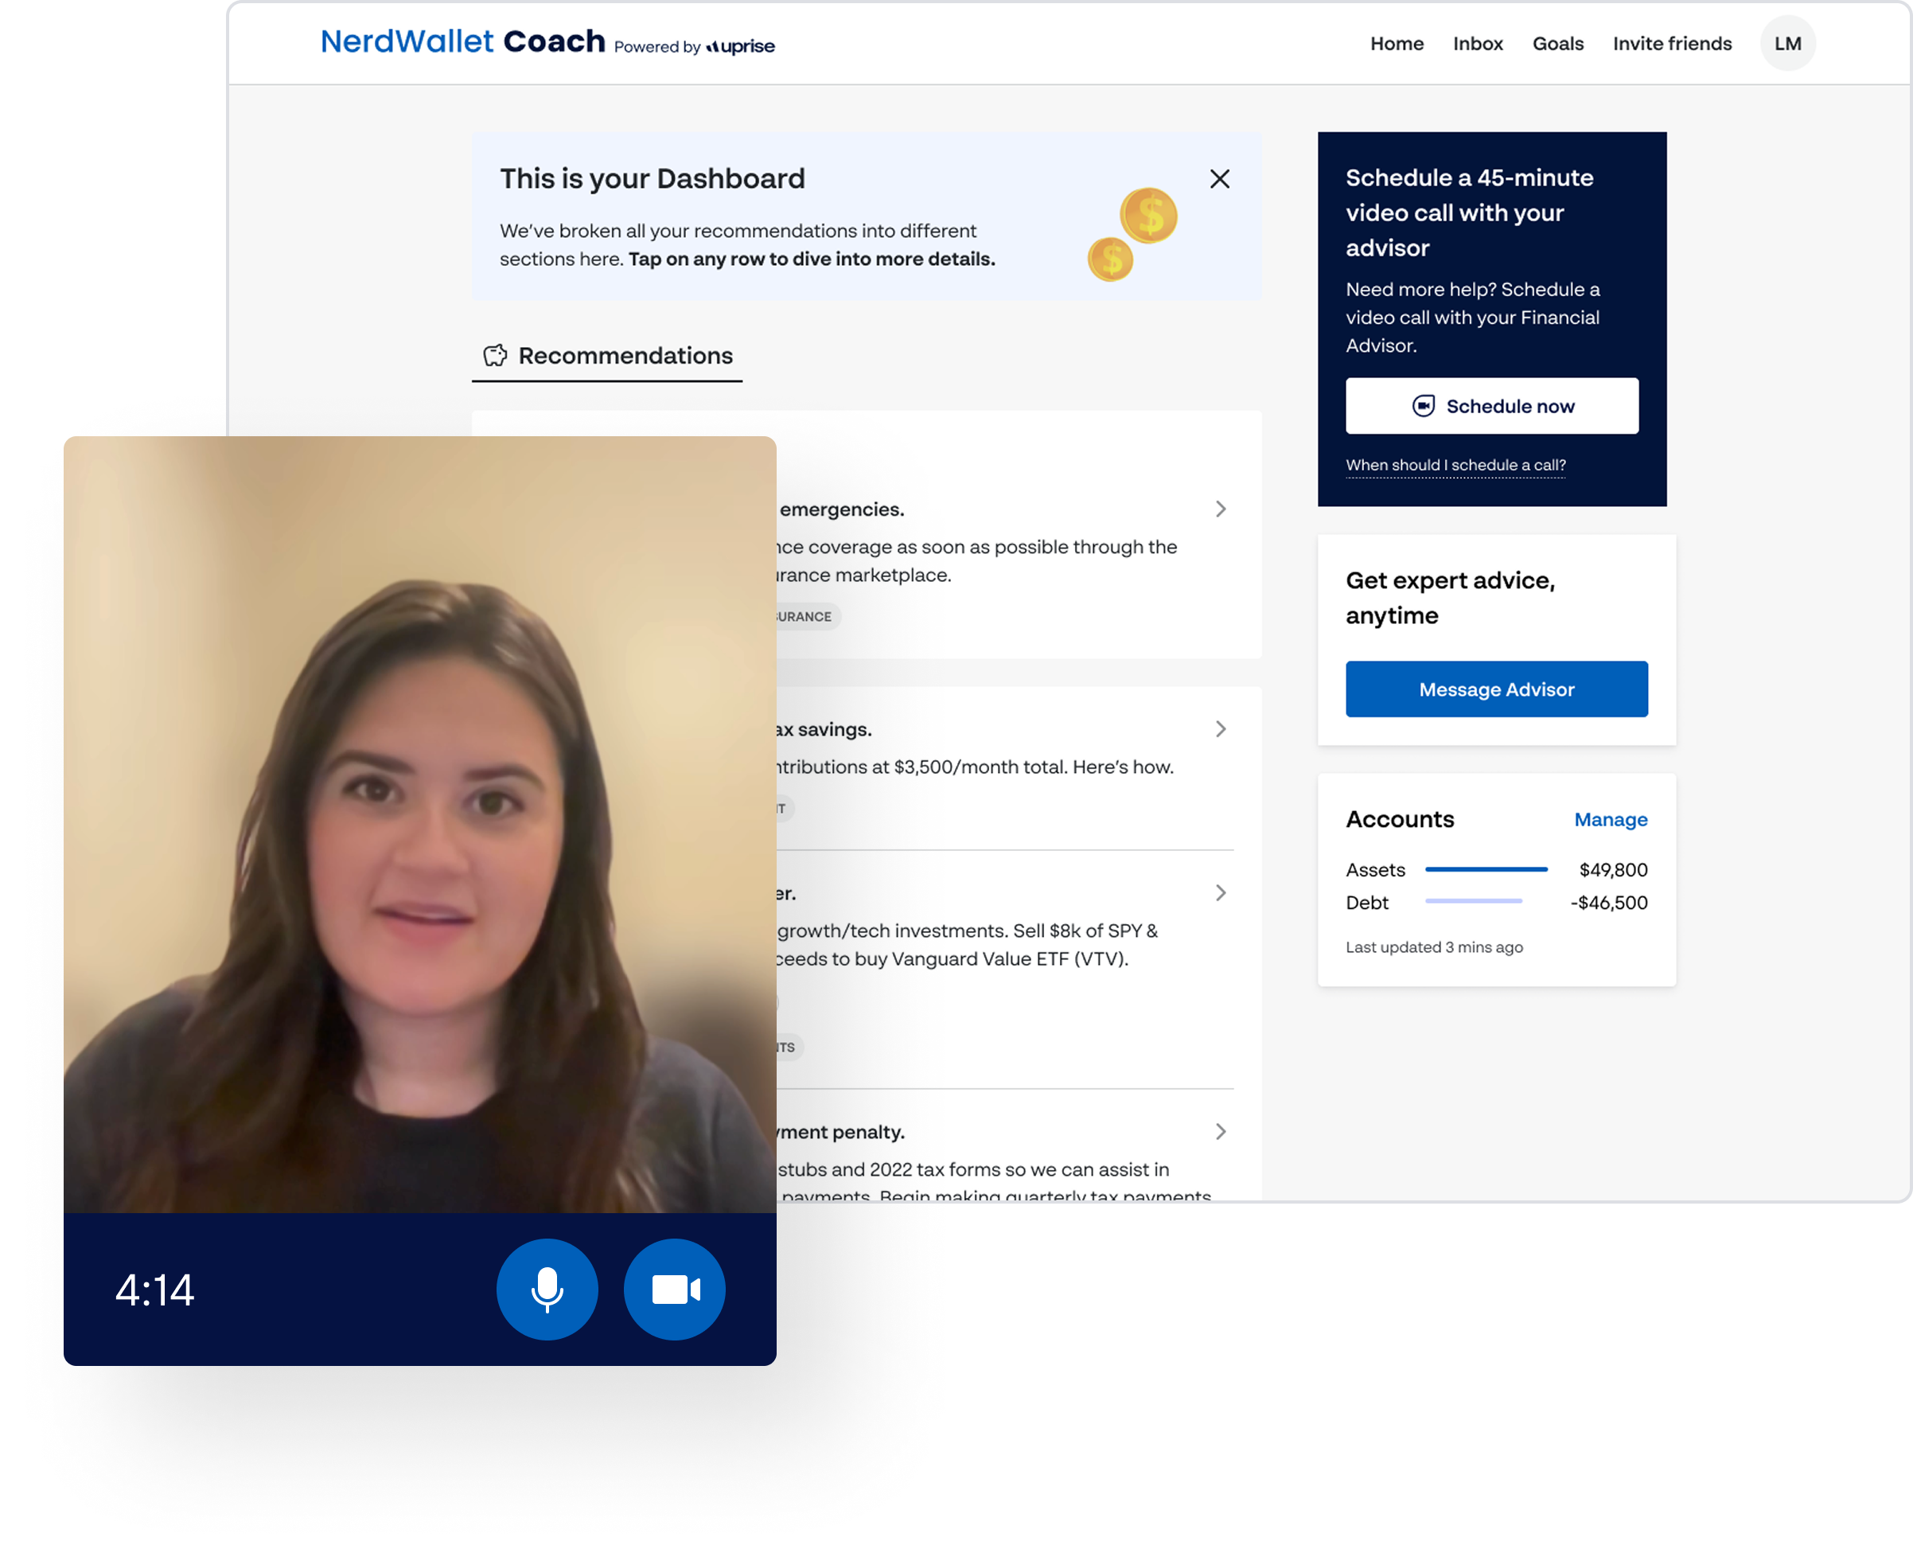The height and width of the screenshot is (1557, 1913).
Task: Click the video icon in Schedule now
Action: [x=1423, y=406]
